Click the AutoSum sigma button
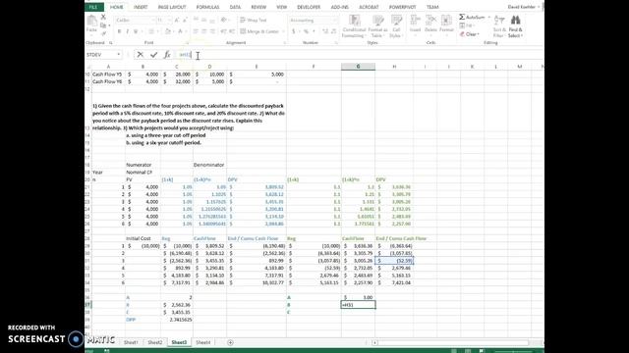This screenshot has height=353, width=629. pos(472,18)
